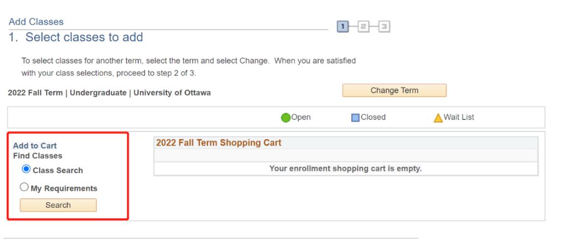Click the Find Classes label
587x242 pixels.
coord(38,156)
